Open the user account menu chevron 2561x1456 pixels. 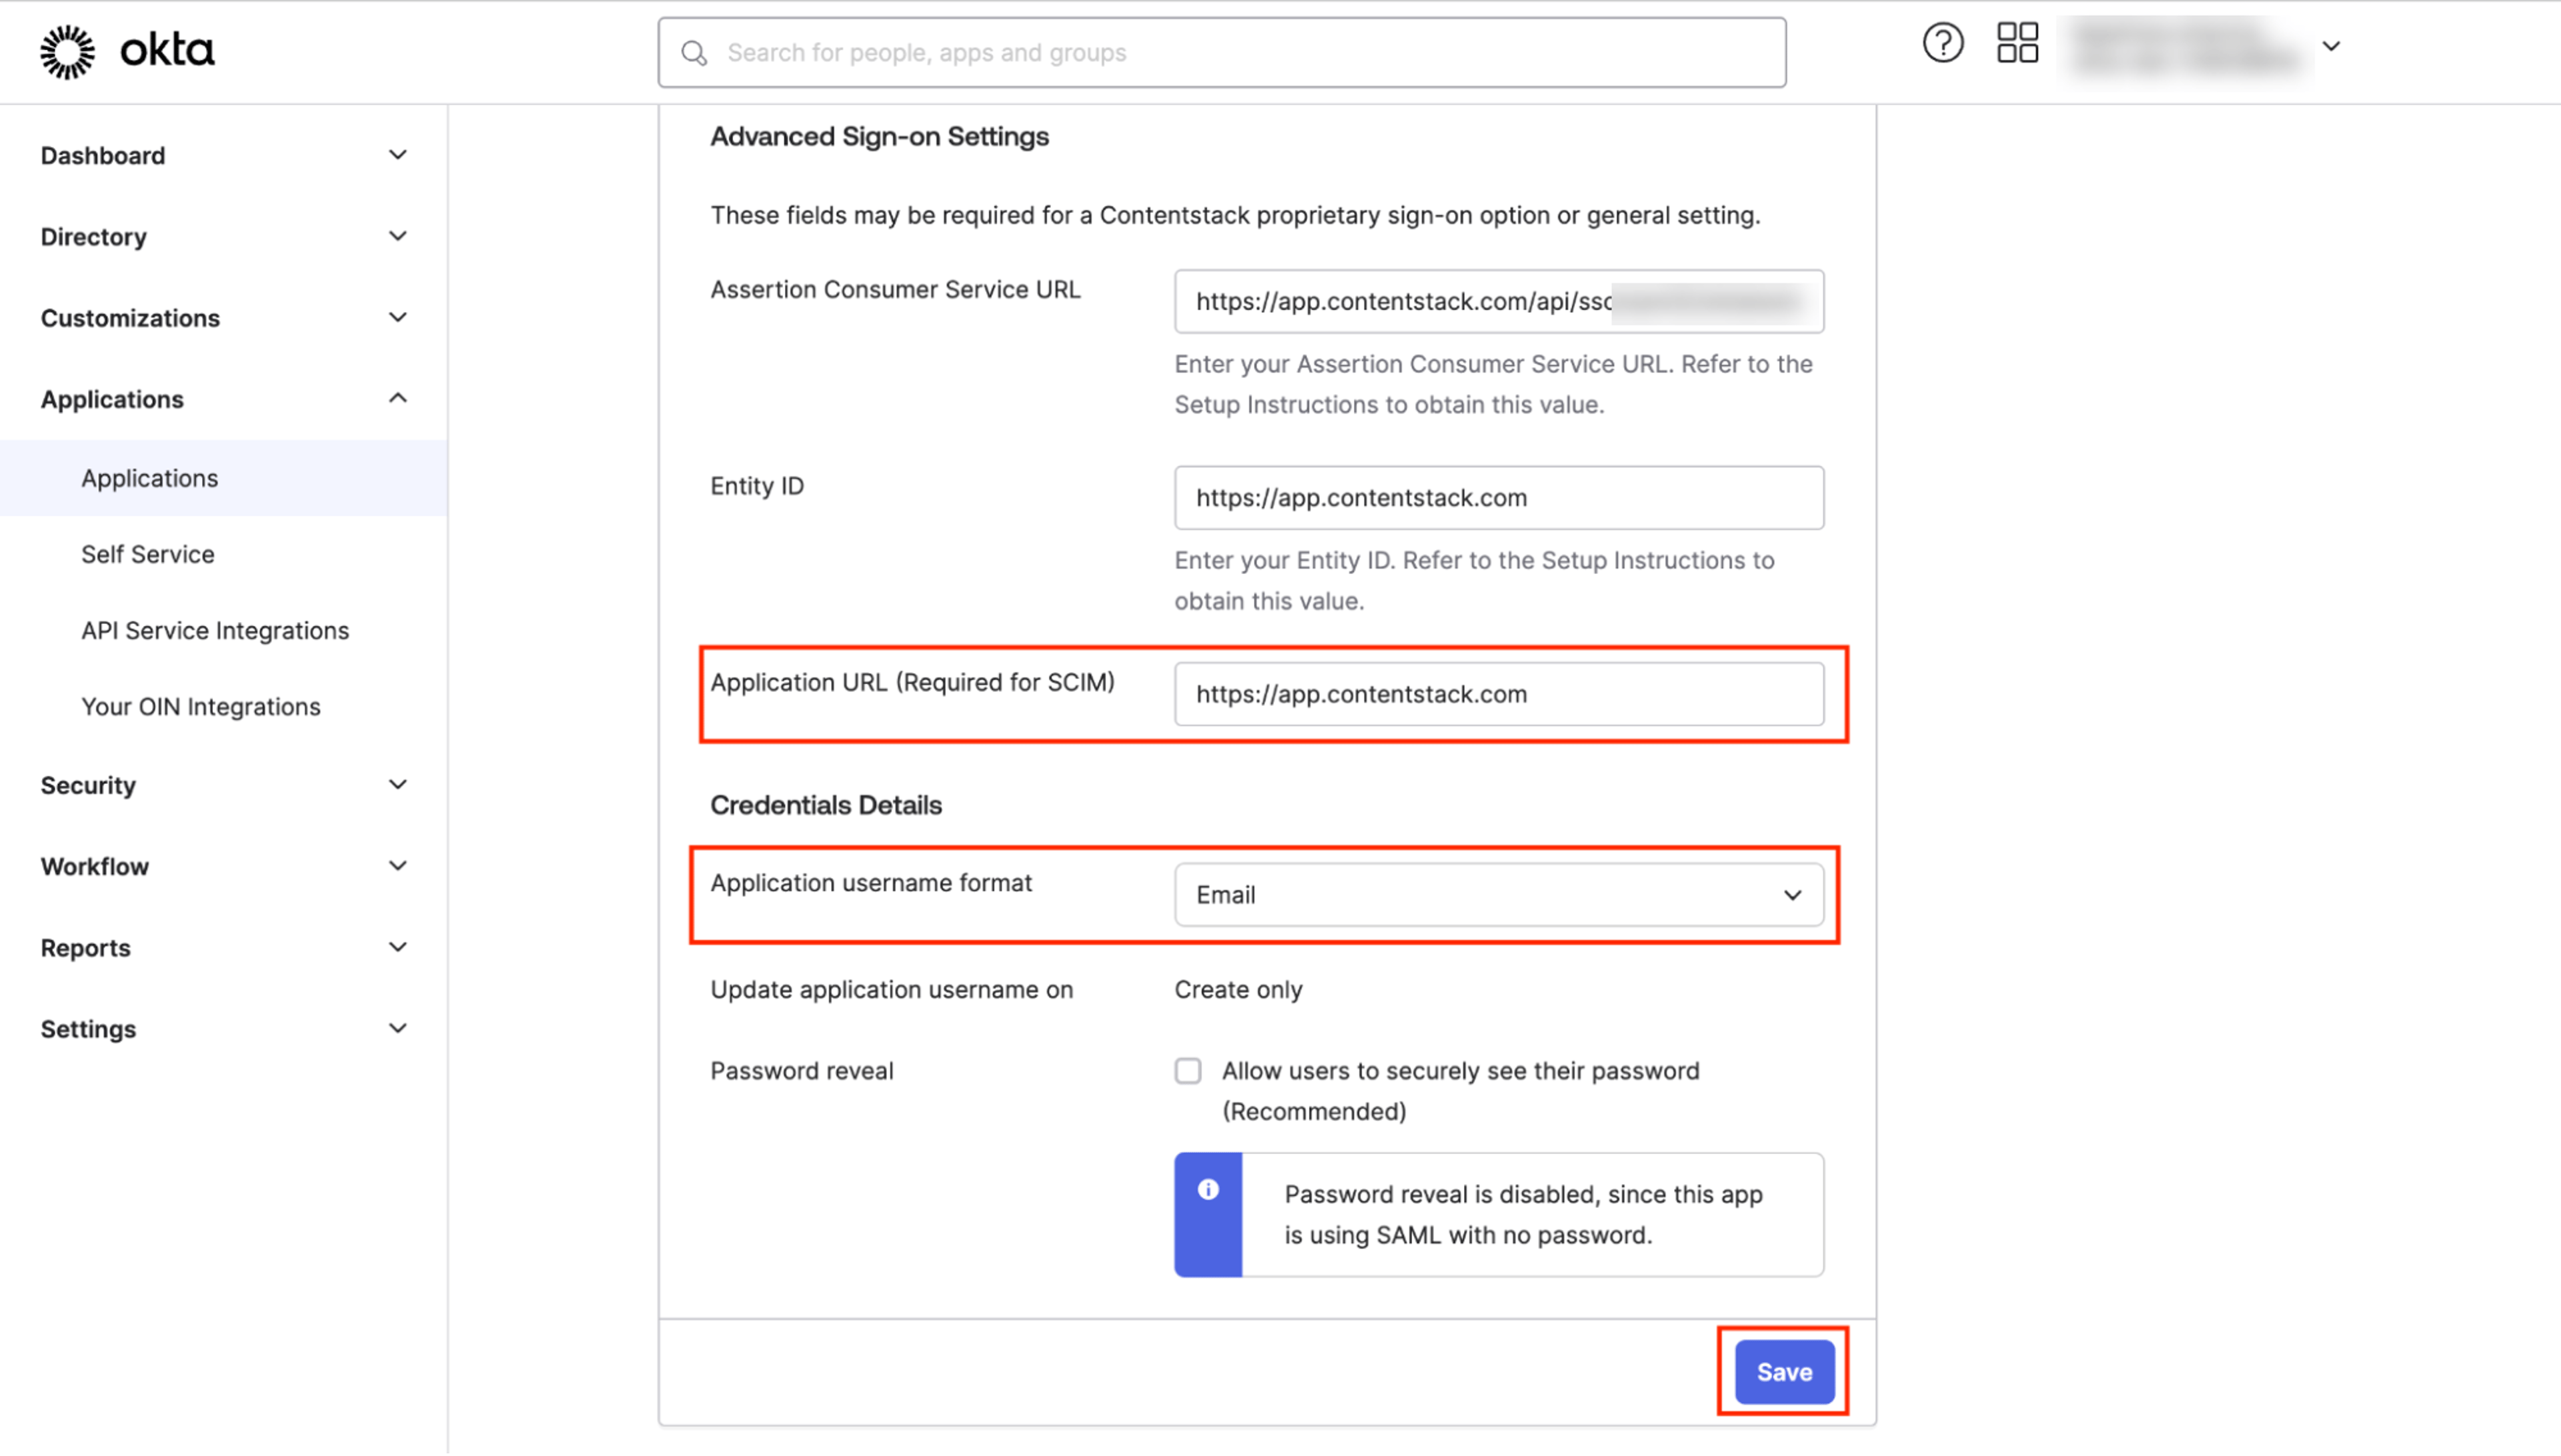tap(2331, 47)
